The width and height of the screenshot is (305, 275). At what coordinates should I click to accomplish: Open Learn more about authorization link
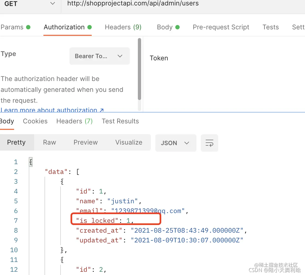tap(52, 110)
